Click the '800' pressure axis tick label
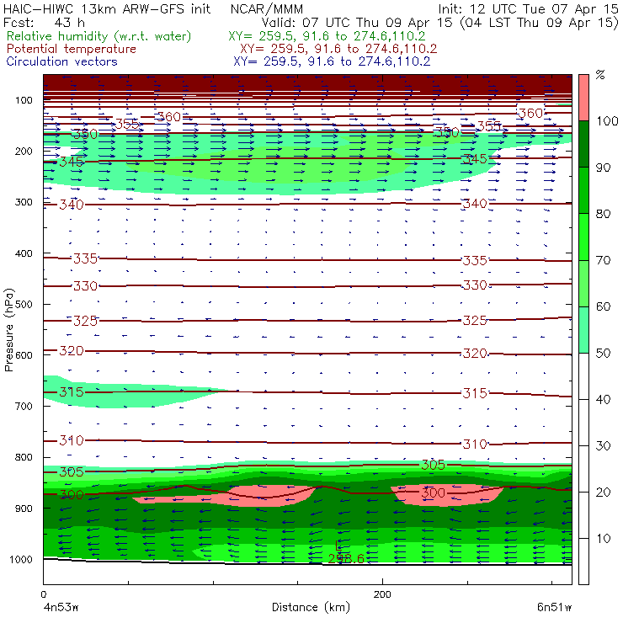 [24, 457]
